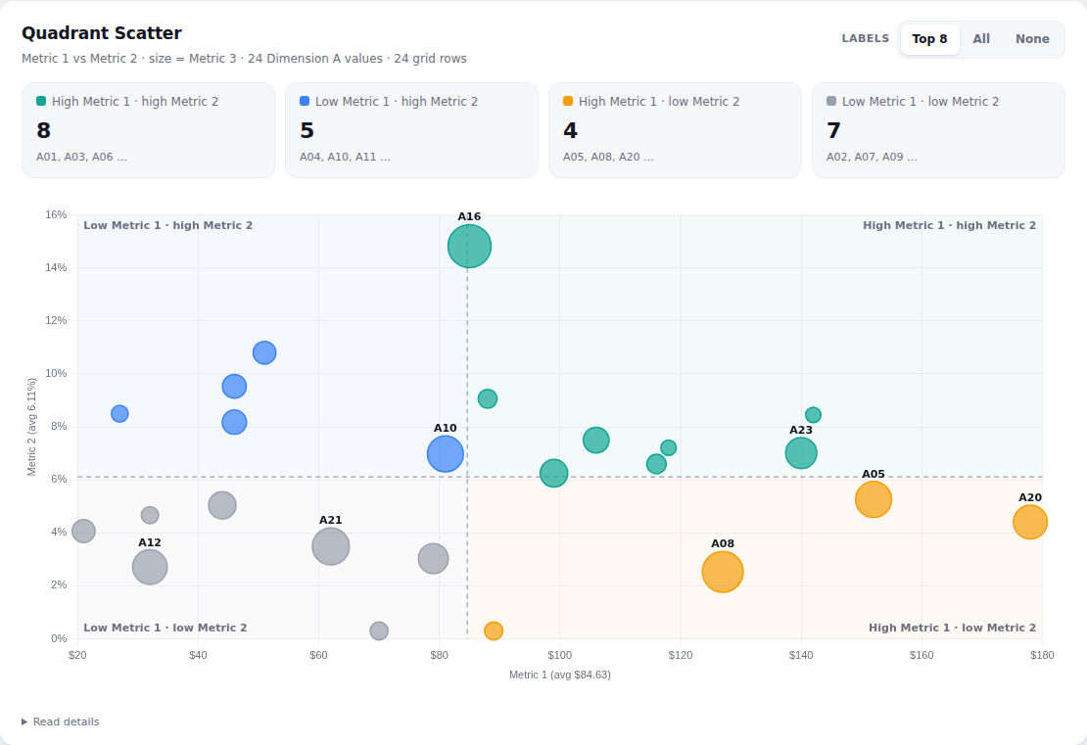Viewport: 1087px width, 745px height.
Task: Click the topmost unlabeled blue bubble
Action: pyautogui.click(x=264, y=352)
